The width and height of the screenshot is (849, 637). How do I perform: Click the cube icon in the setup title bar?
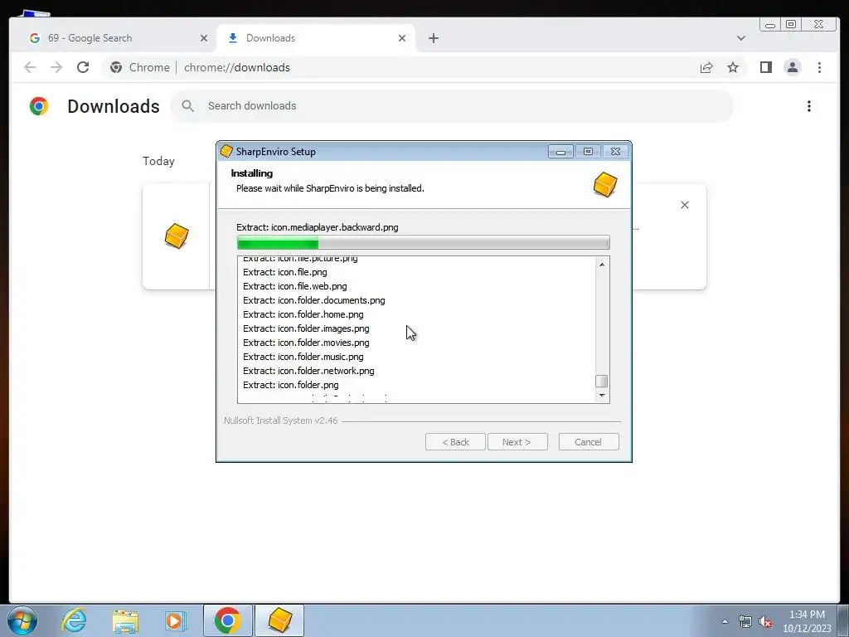click(x=227, y=152)
